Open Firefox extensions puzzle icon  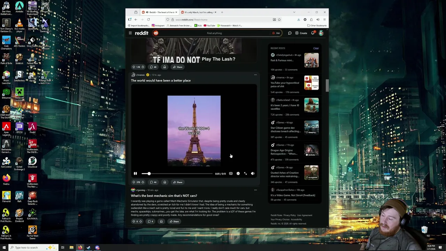311,20
